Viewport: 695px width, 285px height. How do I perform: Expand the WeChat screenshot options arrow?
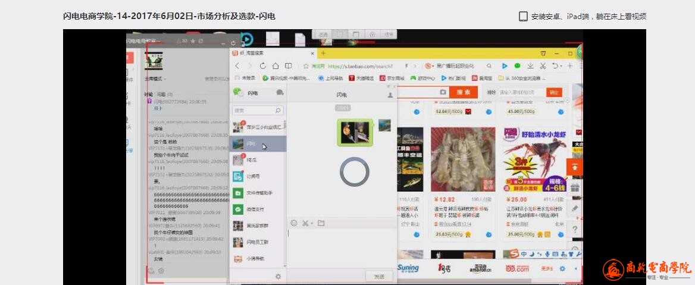312,223
